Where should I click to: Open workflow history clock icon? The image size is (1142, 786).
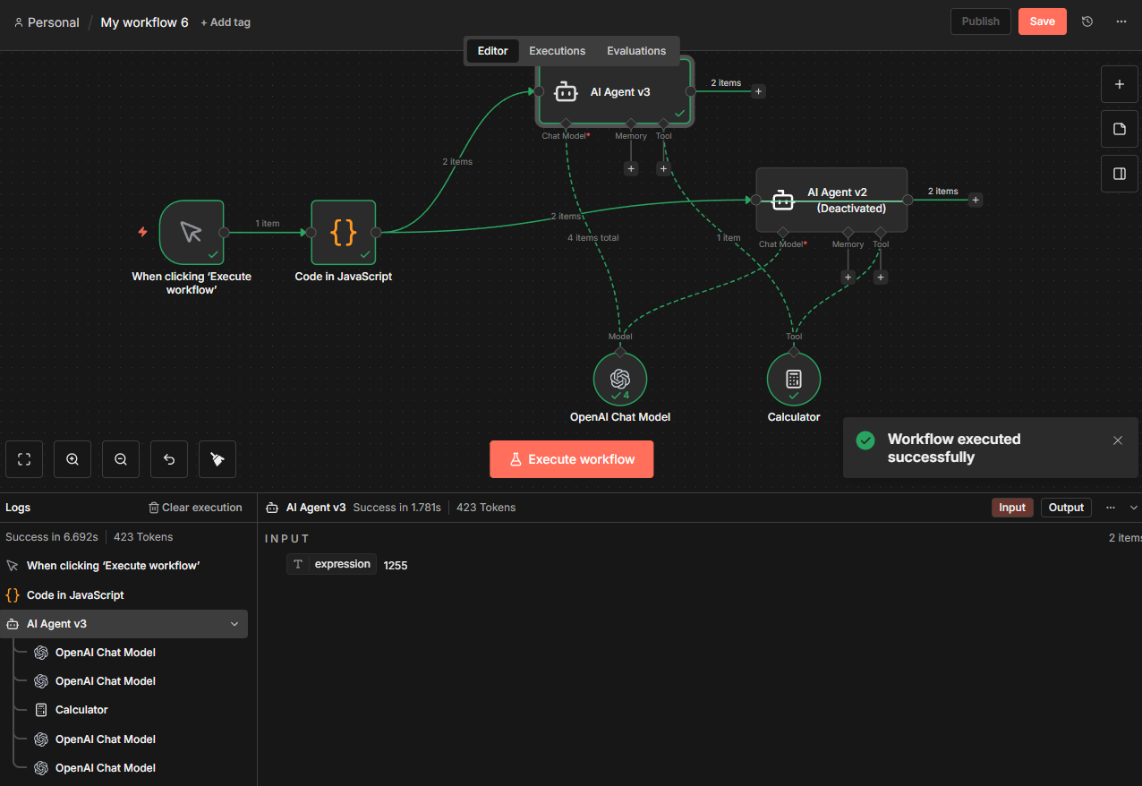coord(1087,21)
